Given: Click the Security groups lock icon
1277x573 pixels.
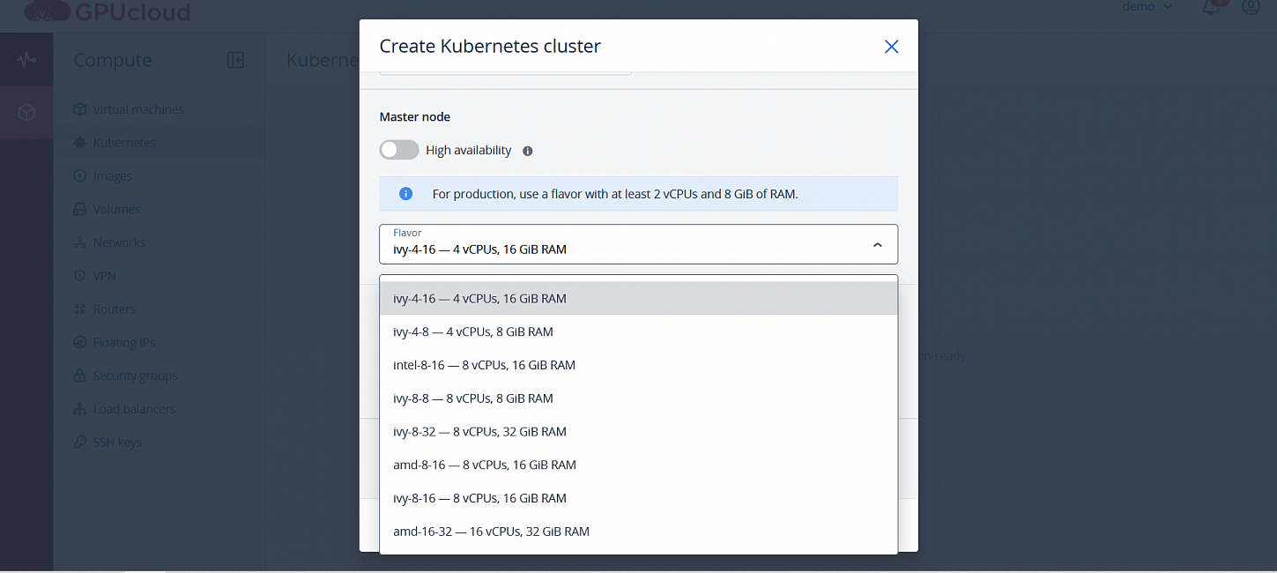Looking at the screenshot, I should (79, 376).
